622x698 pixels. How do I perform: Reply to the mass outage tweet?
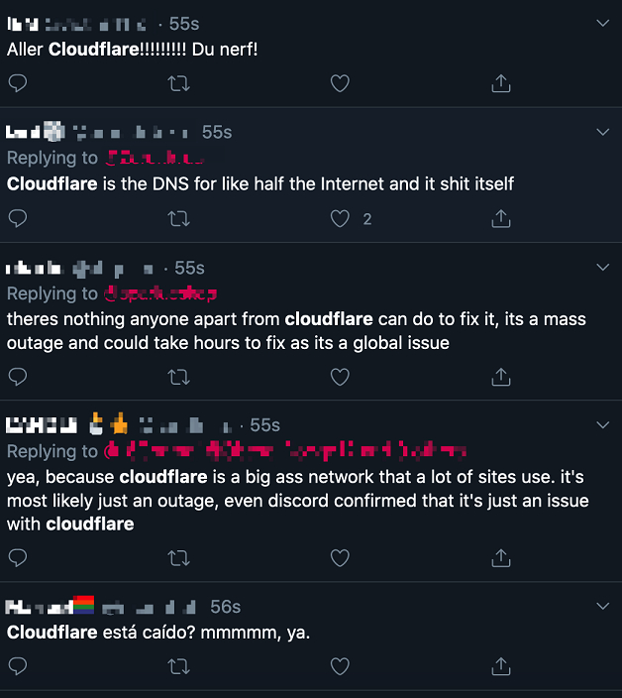point(17,377)
